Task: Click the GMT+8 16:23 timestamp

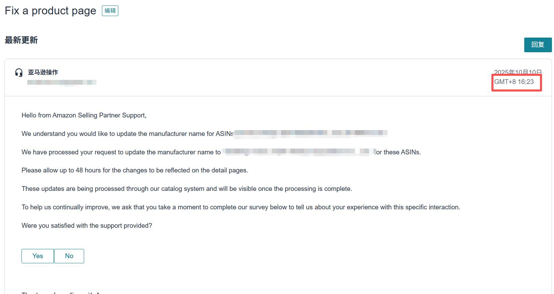Action: (x=514, y=82)
